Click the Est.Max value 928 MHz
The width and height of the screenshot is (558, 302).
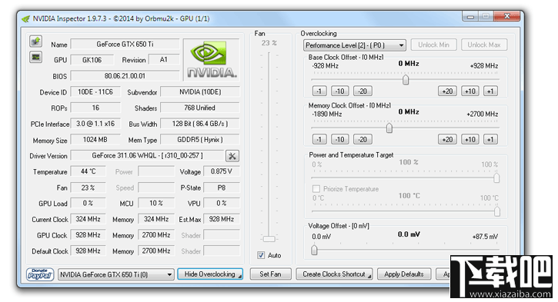pyautogui.click(x=222, y=219)
